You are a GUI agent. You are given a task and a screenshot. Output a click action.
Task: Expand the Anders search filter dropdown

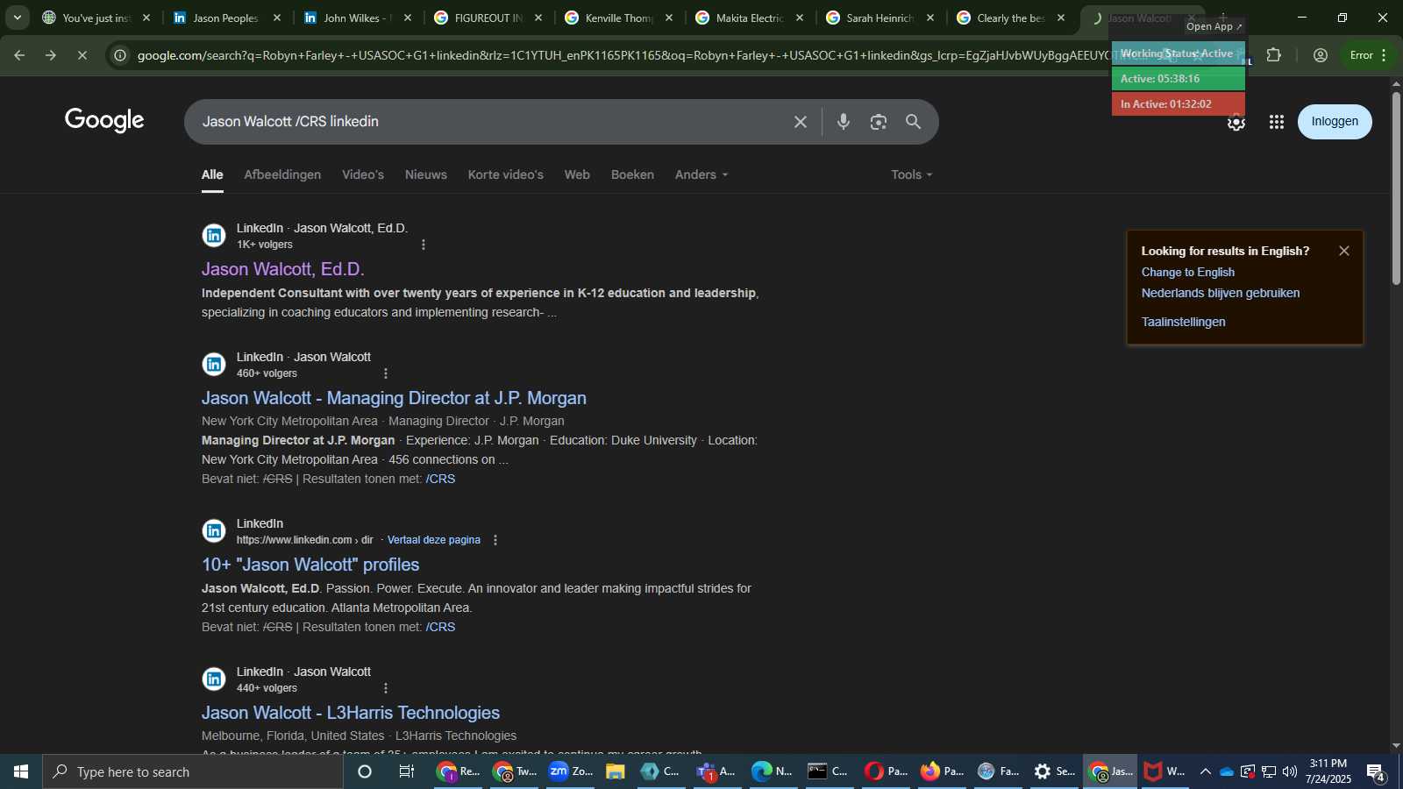point(701,174)
